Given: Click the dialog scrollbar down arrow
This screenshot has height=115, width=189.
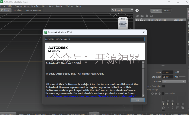Looking at the screenshot, I should click(x=143, y=95).
